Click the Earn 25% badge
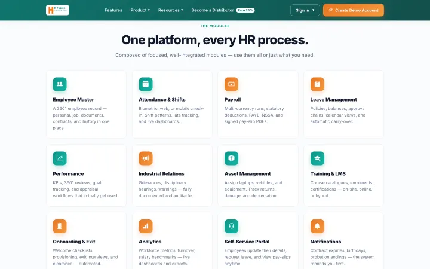Image resolution: width=430 pixels, height=269 pixels. pyautogui.click(x=245, y=10)
